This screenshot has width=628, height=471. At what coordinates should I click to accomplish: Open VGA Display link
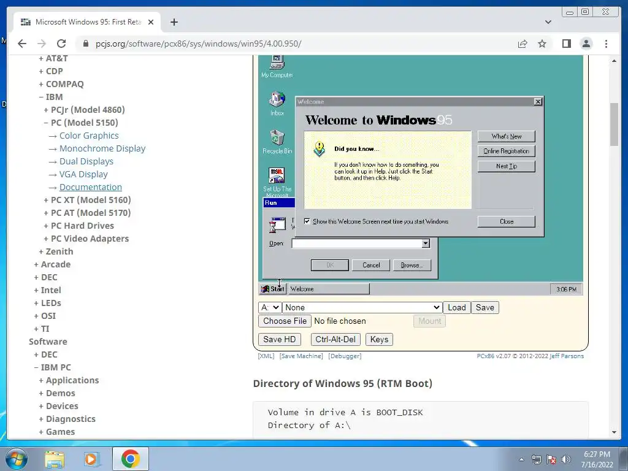point(83,174)
